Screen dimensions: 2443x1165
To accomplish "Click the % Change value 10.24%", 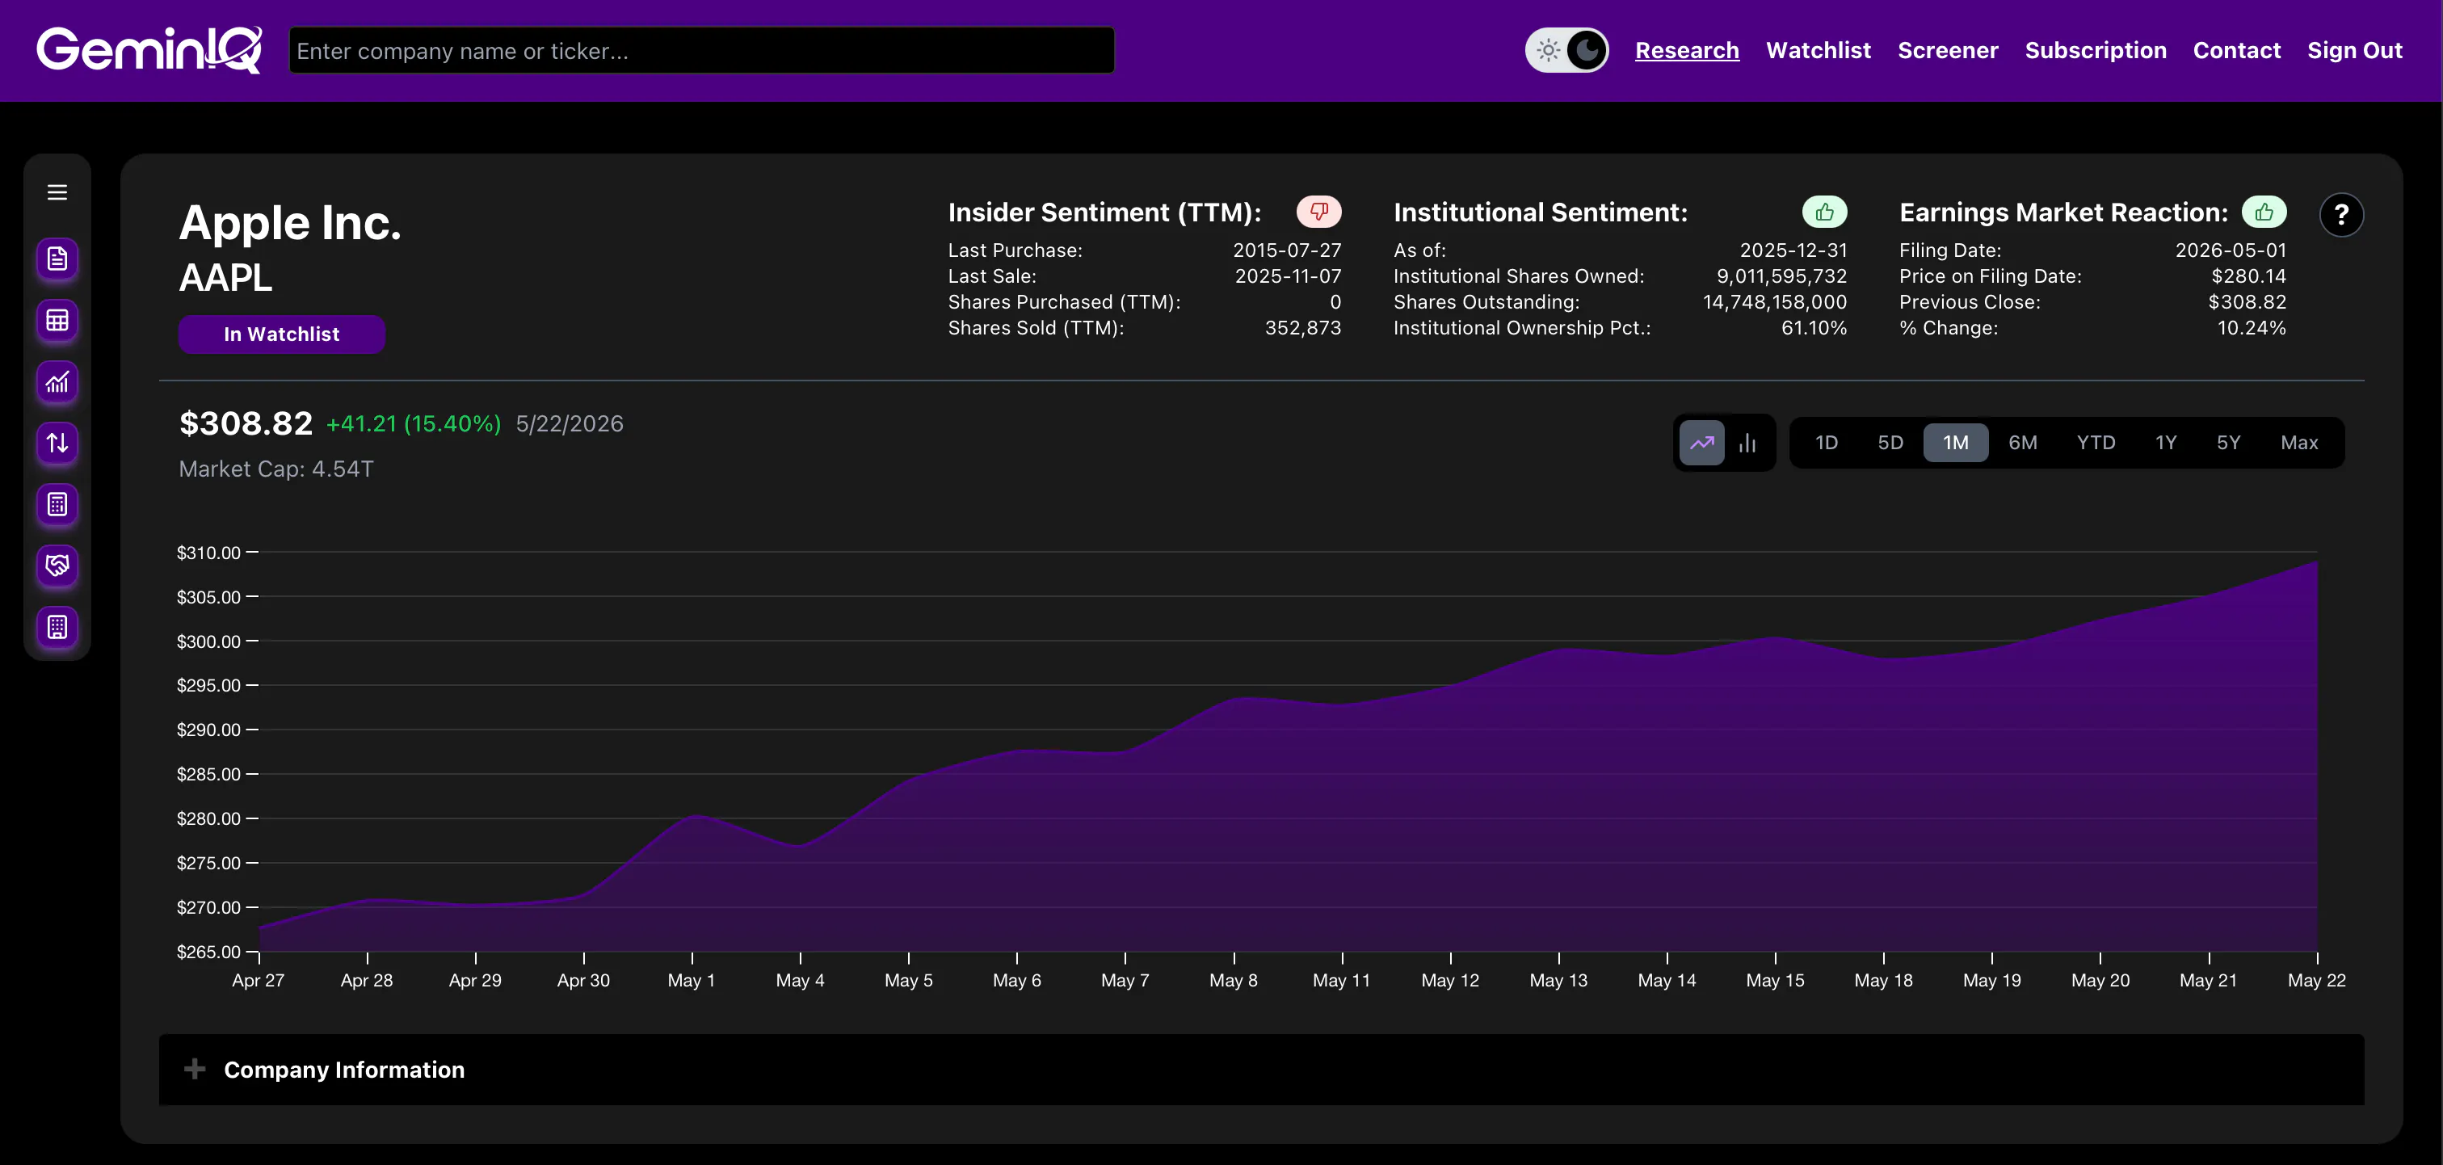I will (2251, 328).
